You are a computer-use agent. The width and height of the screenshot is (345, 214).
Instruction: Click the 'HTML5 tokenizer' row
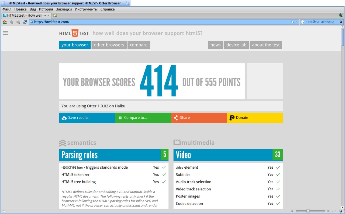coord(114,175)
